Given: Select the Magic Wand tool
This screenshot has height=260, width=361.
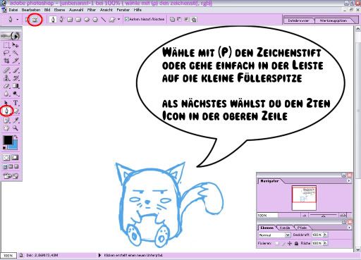Looking at the screenshot, I should click(16, 53).
